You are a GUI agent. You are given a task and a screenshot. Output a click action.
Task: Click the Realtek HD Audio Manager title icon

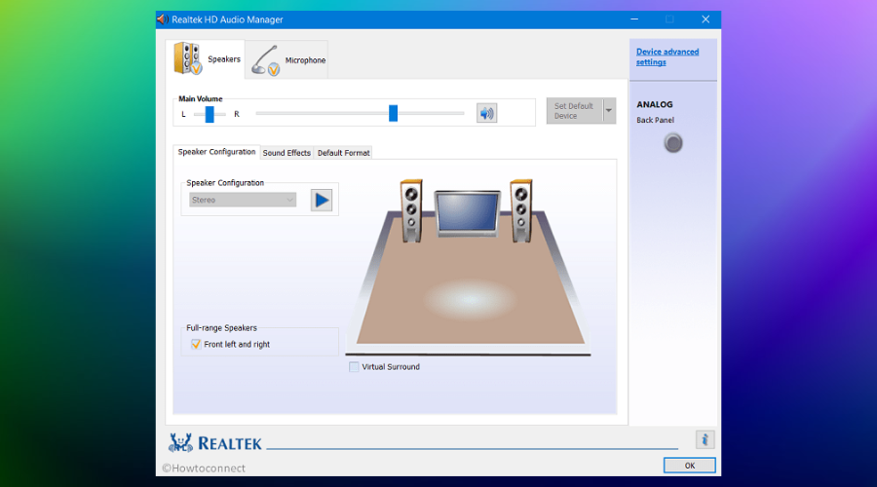[x=163, y=19]
